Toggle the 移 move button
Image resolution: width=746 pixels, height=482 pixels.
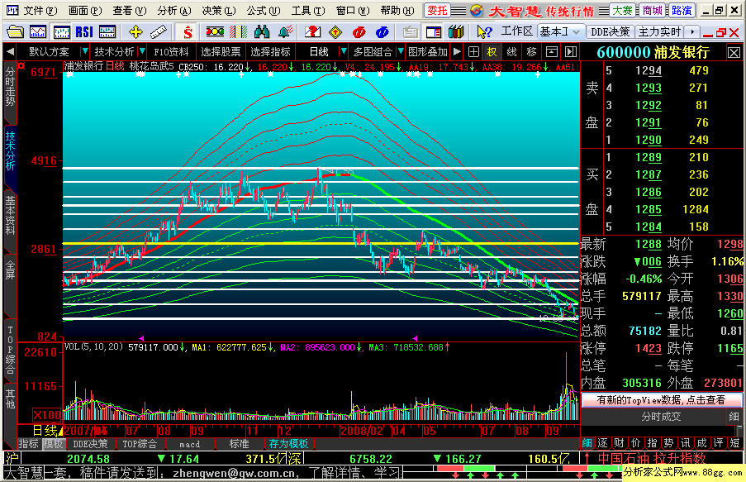click(532, 51)
